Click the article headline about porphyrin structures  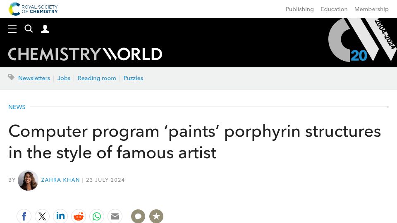[x=194, y=142]
